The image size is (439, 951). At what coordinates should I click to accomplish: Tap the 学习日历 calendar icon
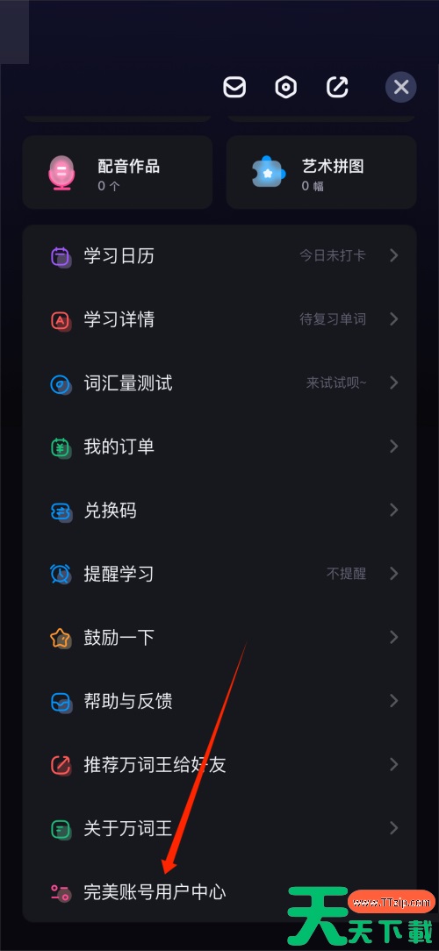(x=60, y=256)
